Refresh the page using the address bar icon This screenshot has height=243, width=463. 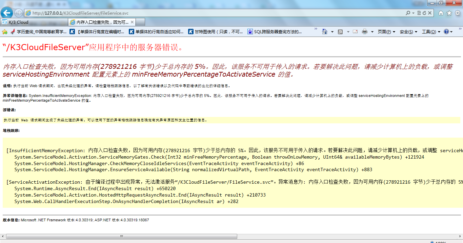coord(424,13)
